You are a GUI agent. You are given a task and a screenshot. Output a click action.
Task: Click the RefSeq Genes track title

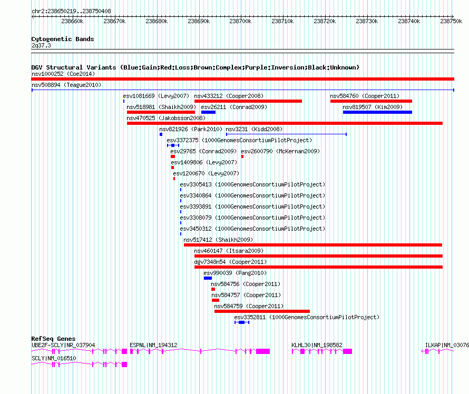tap(53, 339)
